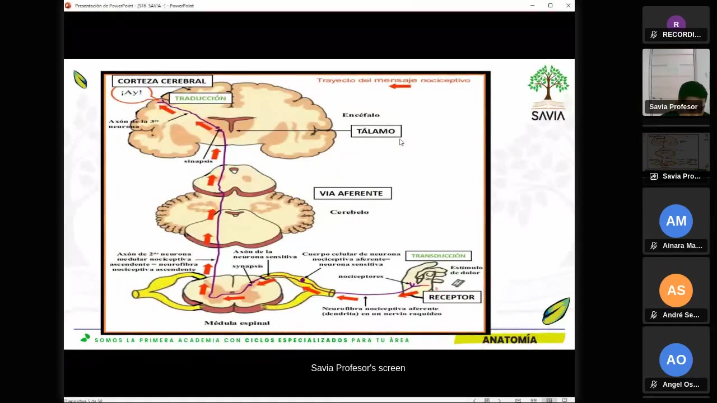The width and height of the screenshot is (717, 403).
Task: Click the R avatar of RECORDI... participant
Action: (676, 24)
